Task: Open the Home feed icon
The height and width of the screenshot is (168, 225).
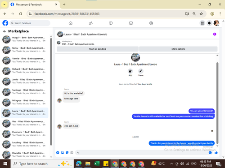Action: point(71,23)
